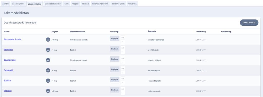Select the Dagligen tag for Atorvastatin Actavis

(115, 38)
